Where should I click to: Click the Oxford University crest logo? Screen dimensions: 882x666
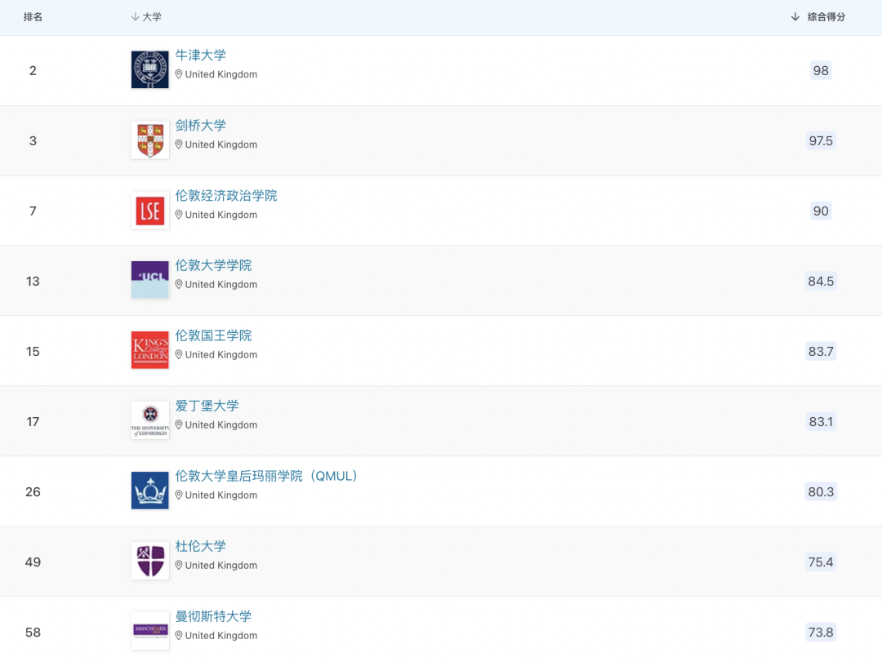click(x=149, y=69)
